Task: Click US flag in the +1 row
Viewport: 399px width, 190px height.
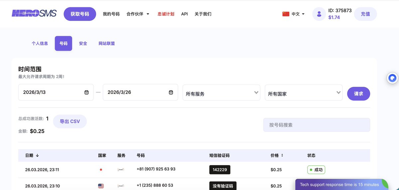Action: click(101, 186)
